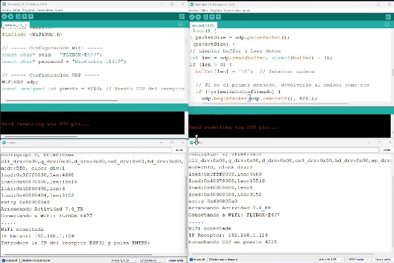Click Arduino logo in TX sketch title bar
Image resolution: width=394 pixels, height=263 pixels.
(x=4, y=3)
